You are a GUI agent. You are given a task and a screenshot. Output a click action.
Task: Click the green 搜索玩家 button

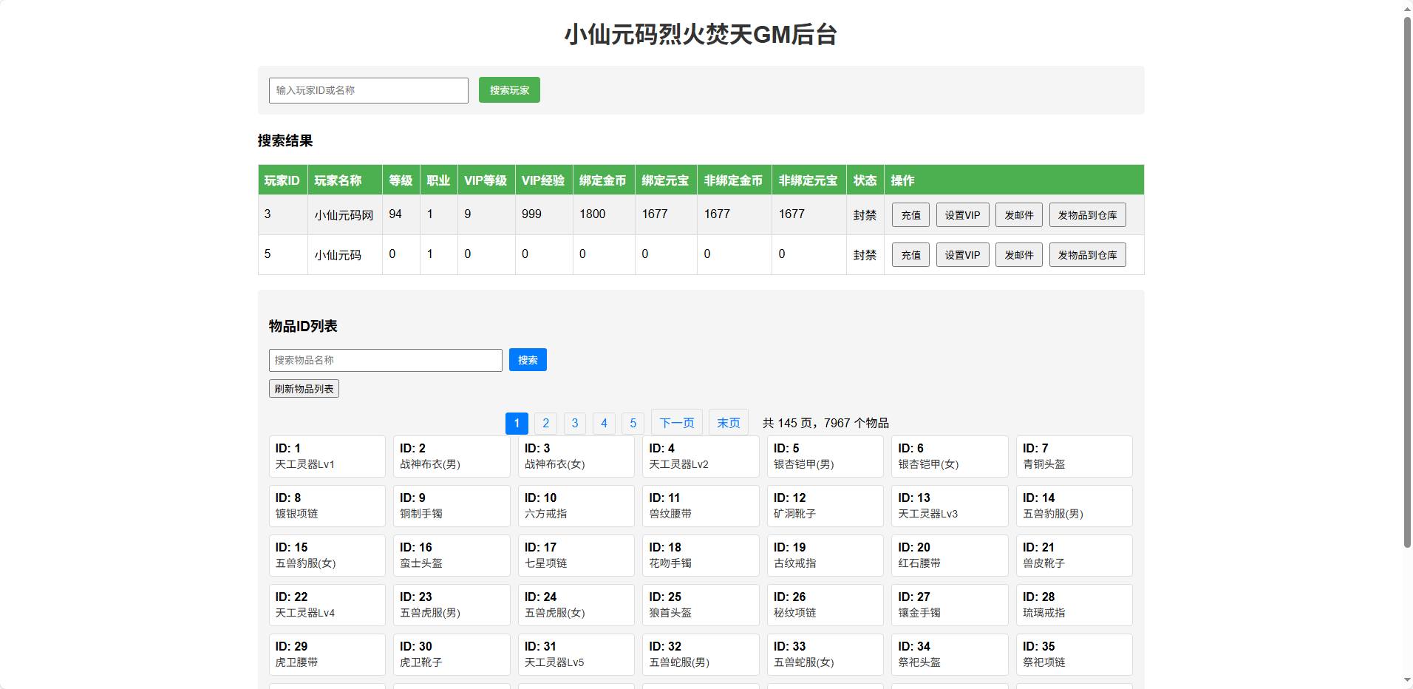pos(509,90)
